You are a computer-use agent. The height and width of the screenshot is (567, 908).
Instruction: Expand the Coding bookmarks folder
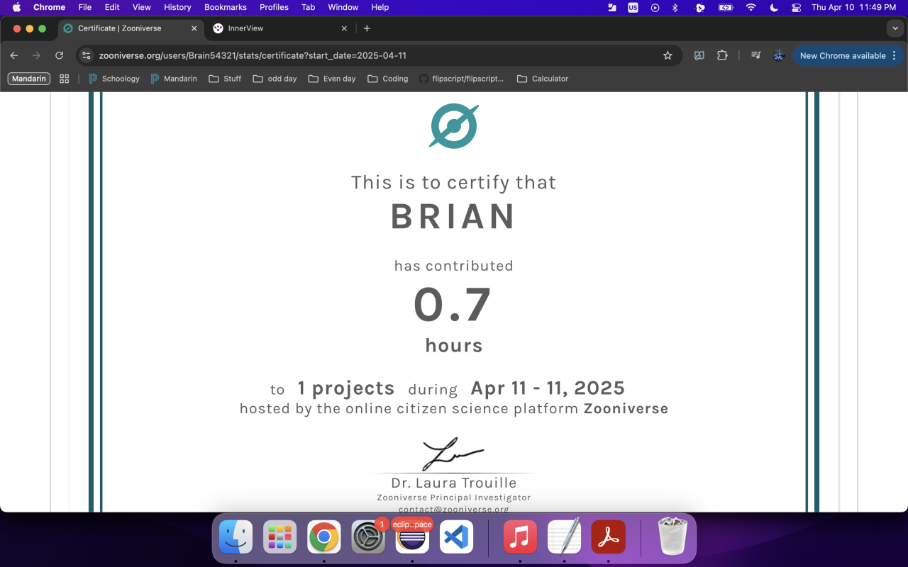(388, 79)
